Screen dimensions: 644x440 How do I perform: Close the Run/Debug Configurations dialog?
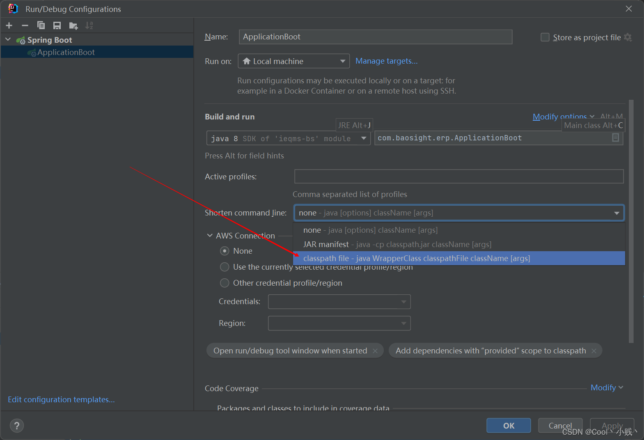point(628,9)
